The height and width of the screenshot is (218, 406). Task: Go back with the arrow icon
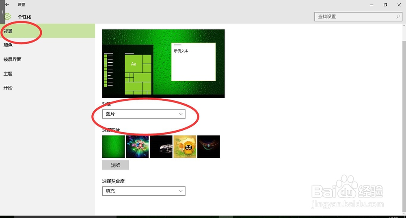click(7, 4)
